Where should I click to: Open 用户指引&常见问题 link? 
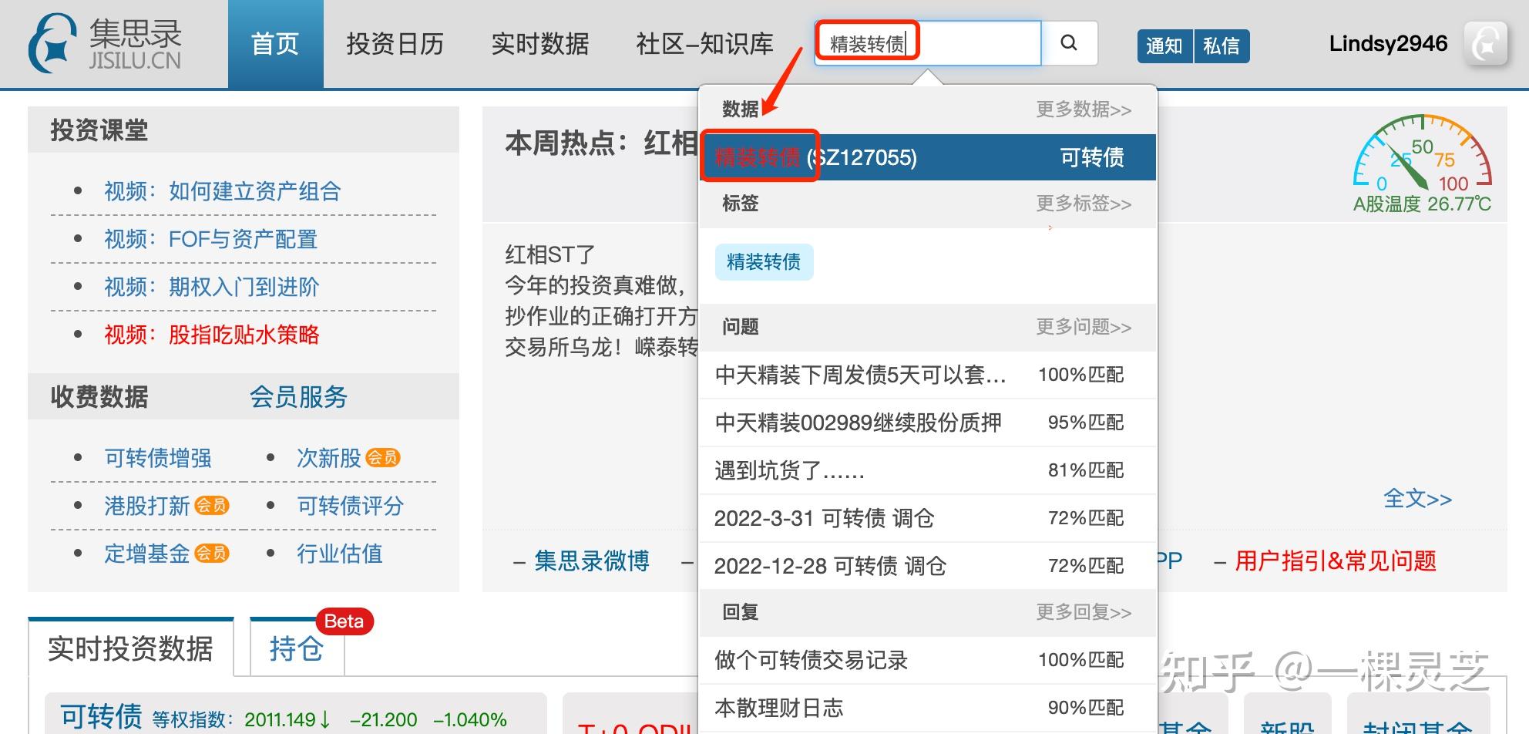click(x=1336, y=561)
